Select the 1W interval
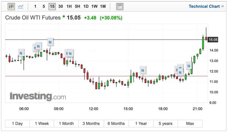The image size is (228, 133). tap(94, 7)
